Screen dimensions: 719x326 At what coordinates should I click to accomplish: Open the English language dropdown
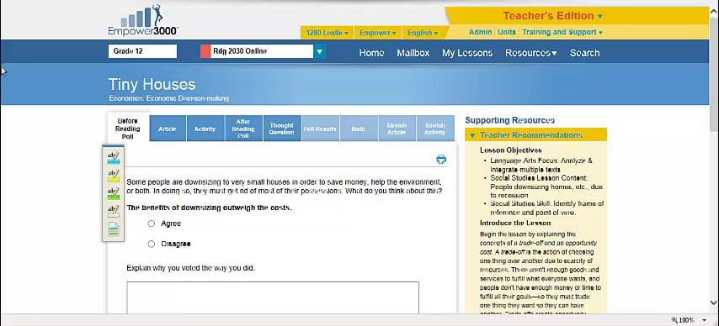(x=423, y=33)
